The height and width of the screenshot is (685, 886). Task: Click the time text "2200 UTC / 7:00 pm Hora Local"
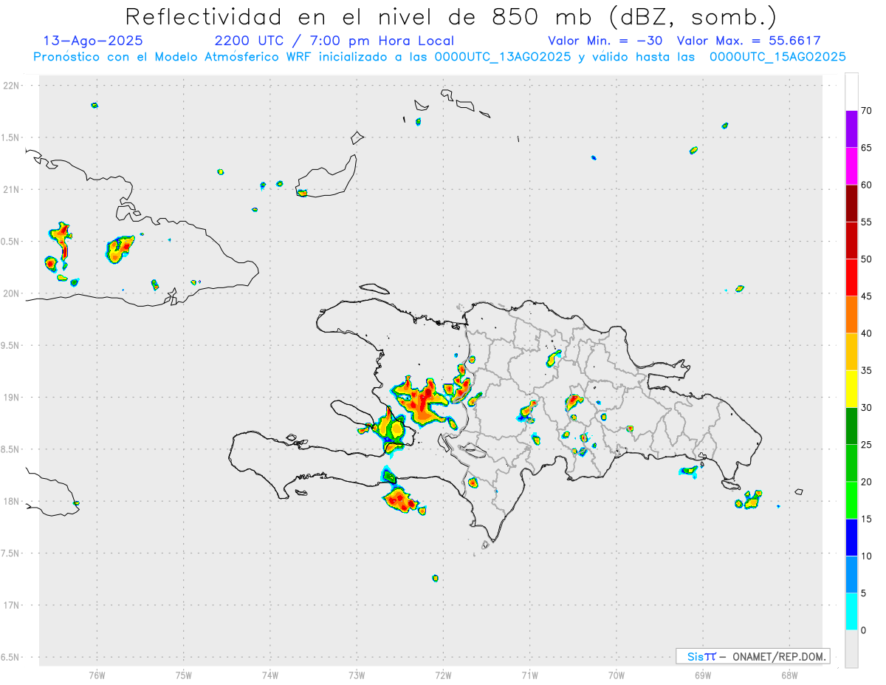click(x=334, y=41)
